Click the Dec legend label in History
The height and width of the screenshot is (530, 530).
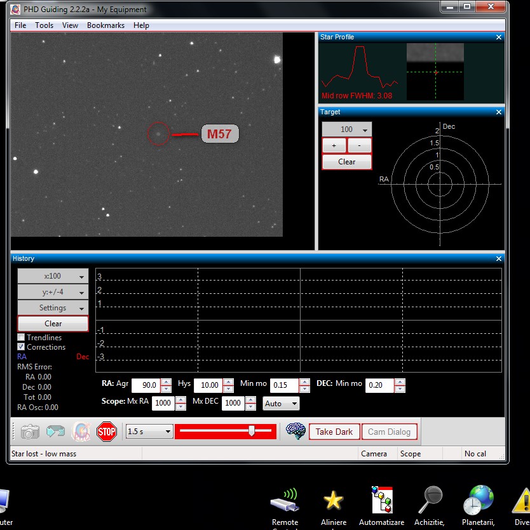click(x=83, y=357)
